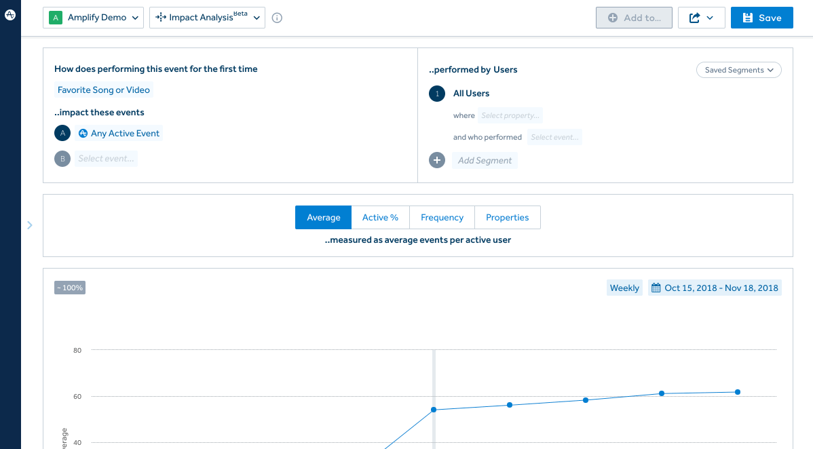Change the Weekly interval selector
Screen dimensions: 813x449
pyautogui.click(x=624, y=288)
